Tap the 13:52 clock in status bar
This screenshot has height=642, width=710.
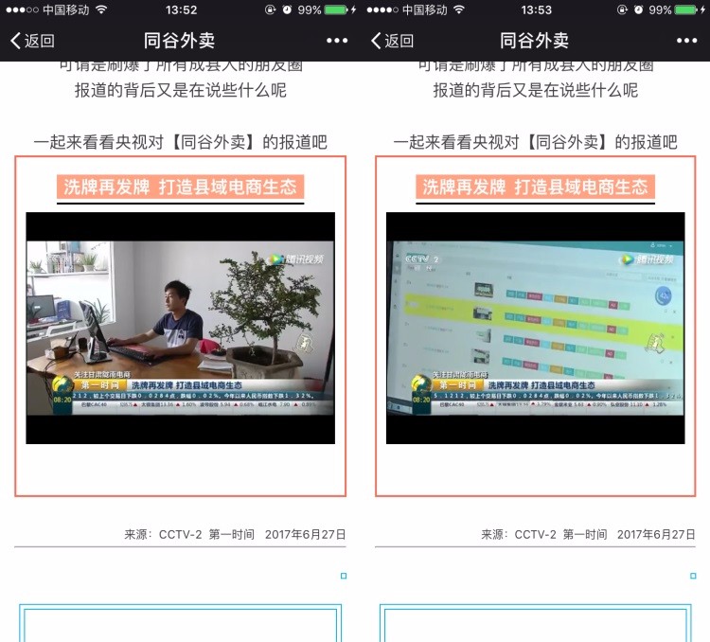point(181,9)
